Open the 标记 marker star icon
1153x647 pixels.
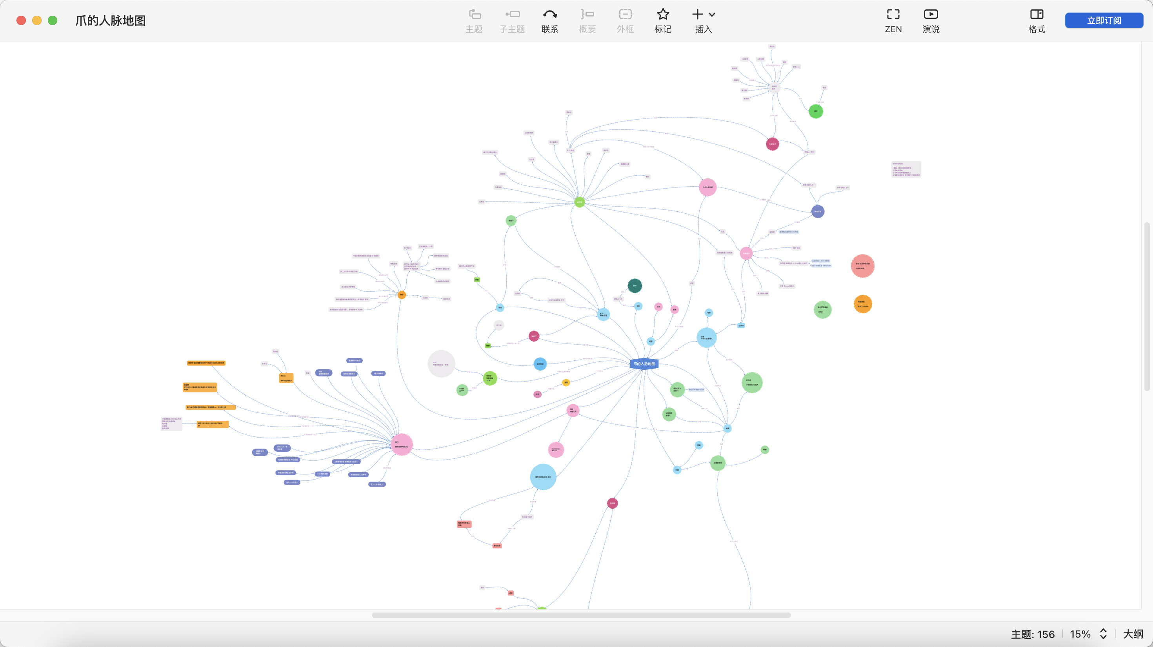pyautogui.click(x=662, y=20)
